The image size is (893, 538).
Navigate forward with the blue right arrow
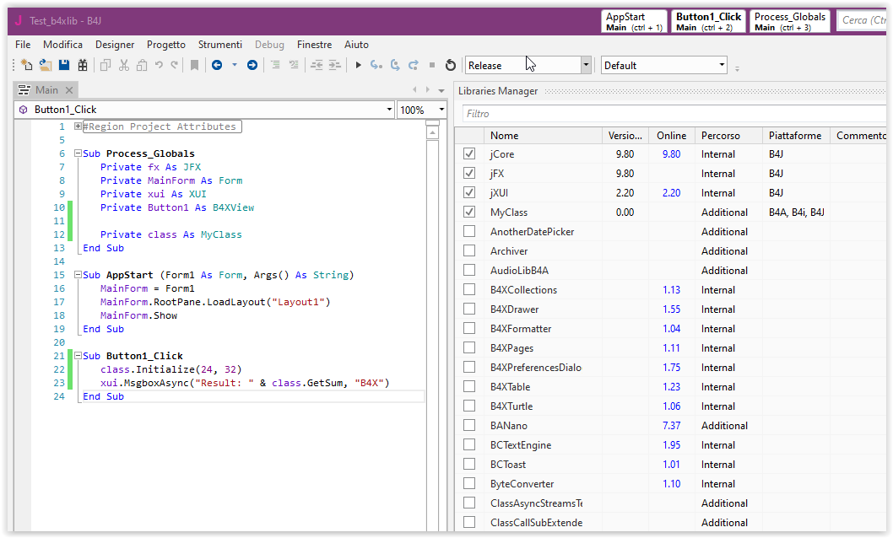(252, 65)
